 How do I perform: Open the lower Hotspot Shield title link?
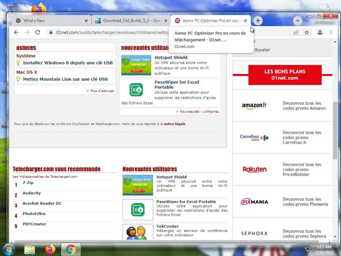[171, 177]
